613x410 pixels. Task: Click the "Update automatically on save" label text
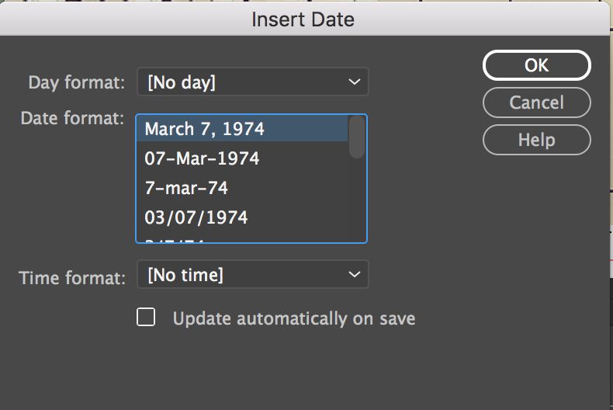[293, 318]
